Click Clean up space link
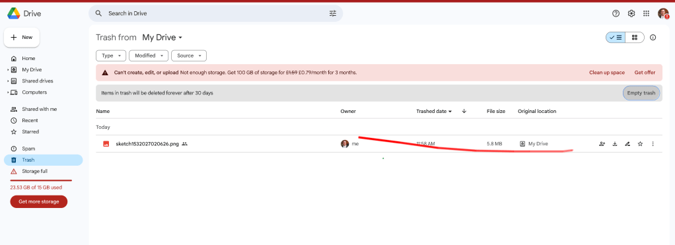 click(x=606, y=73)
